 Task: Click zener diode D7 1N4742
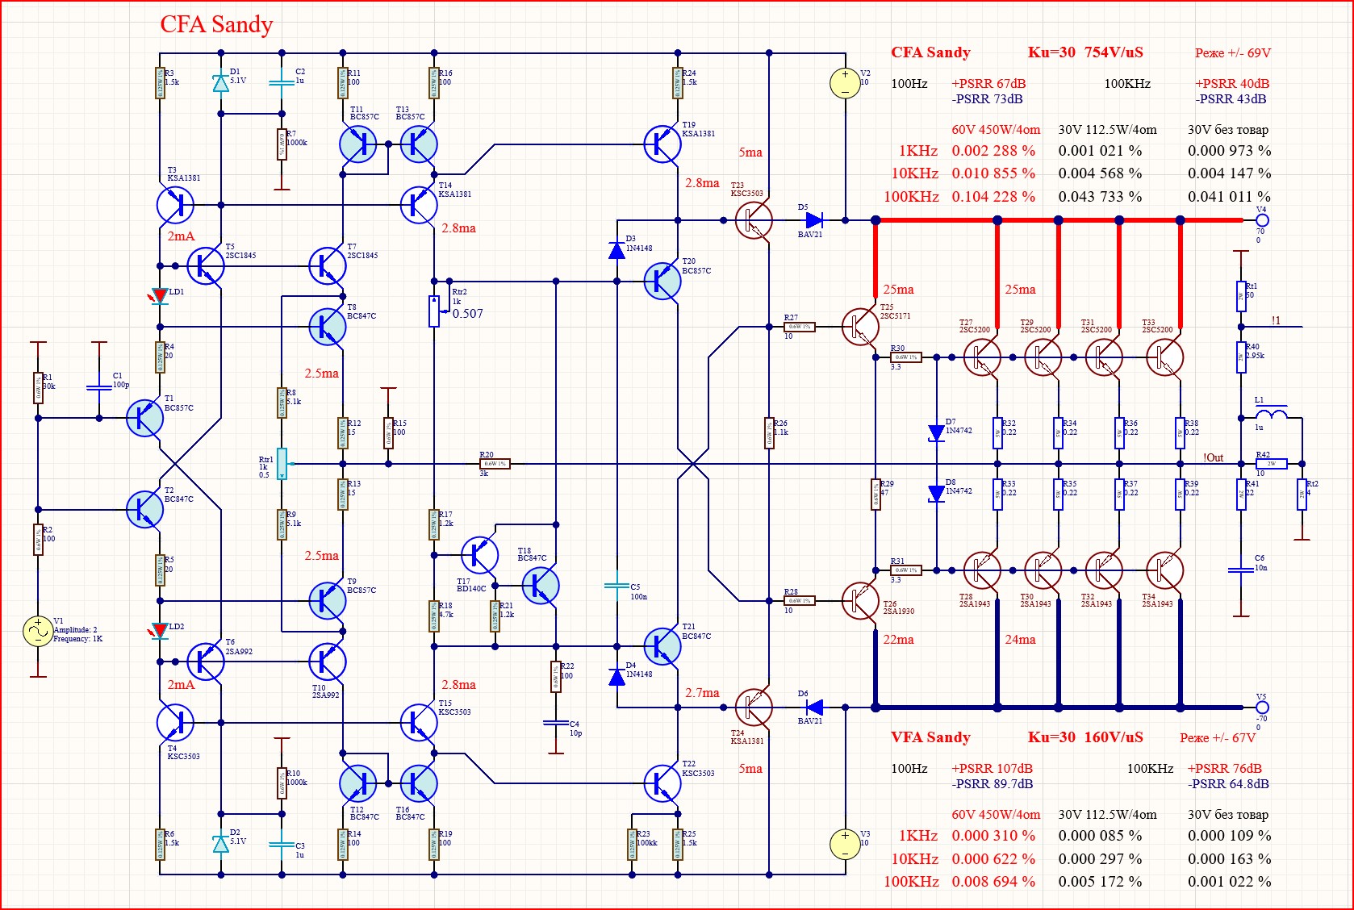(x=936, y=433)
